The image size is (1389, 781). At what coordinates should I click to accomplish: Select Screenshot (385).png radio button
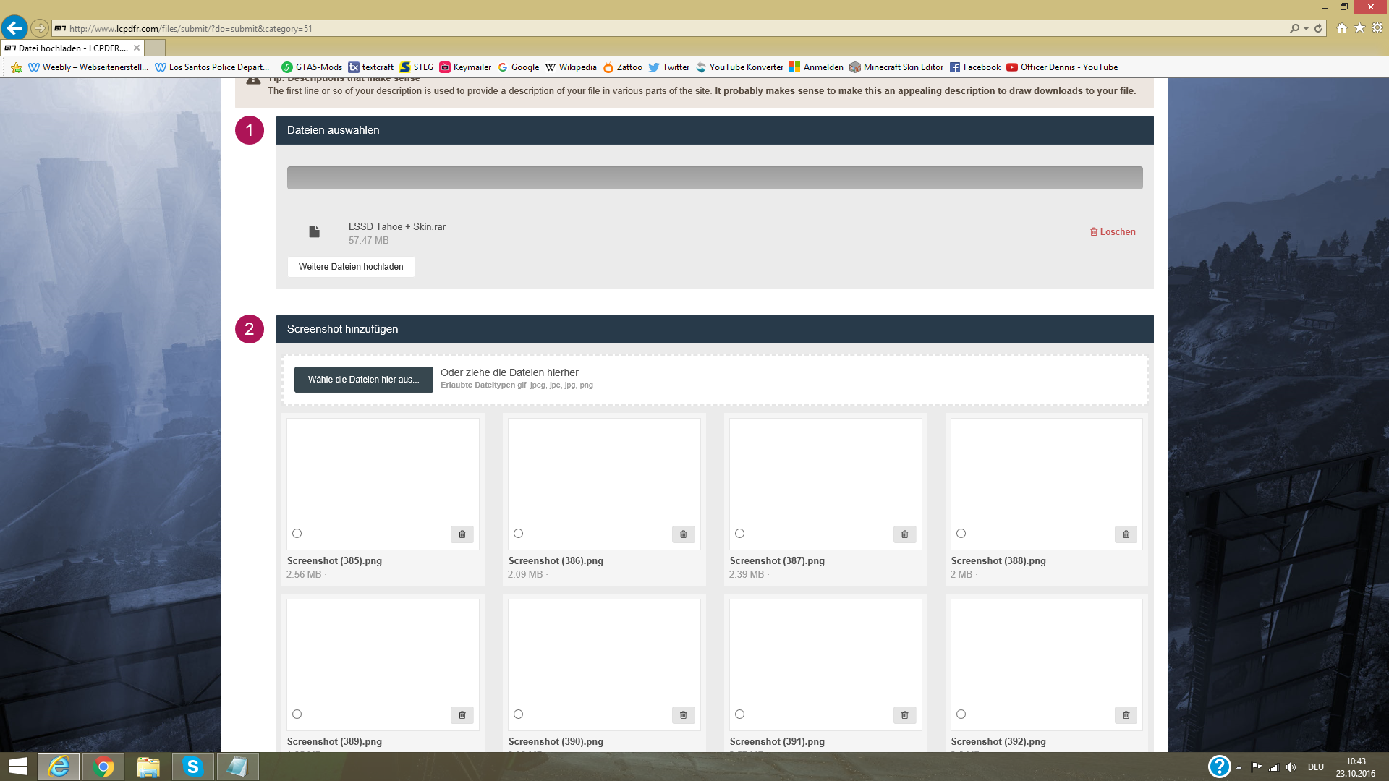(x=297, y=534)
